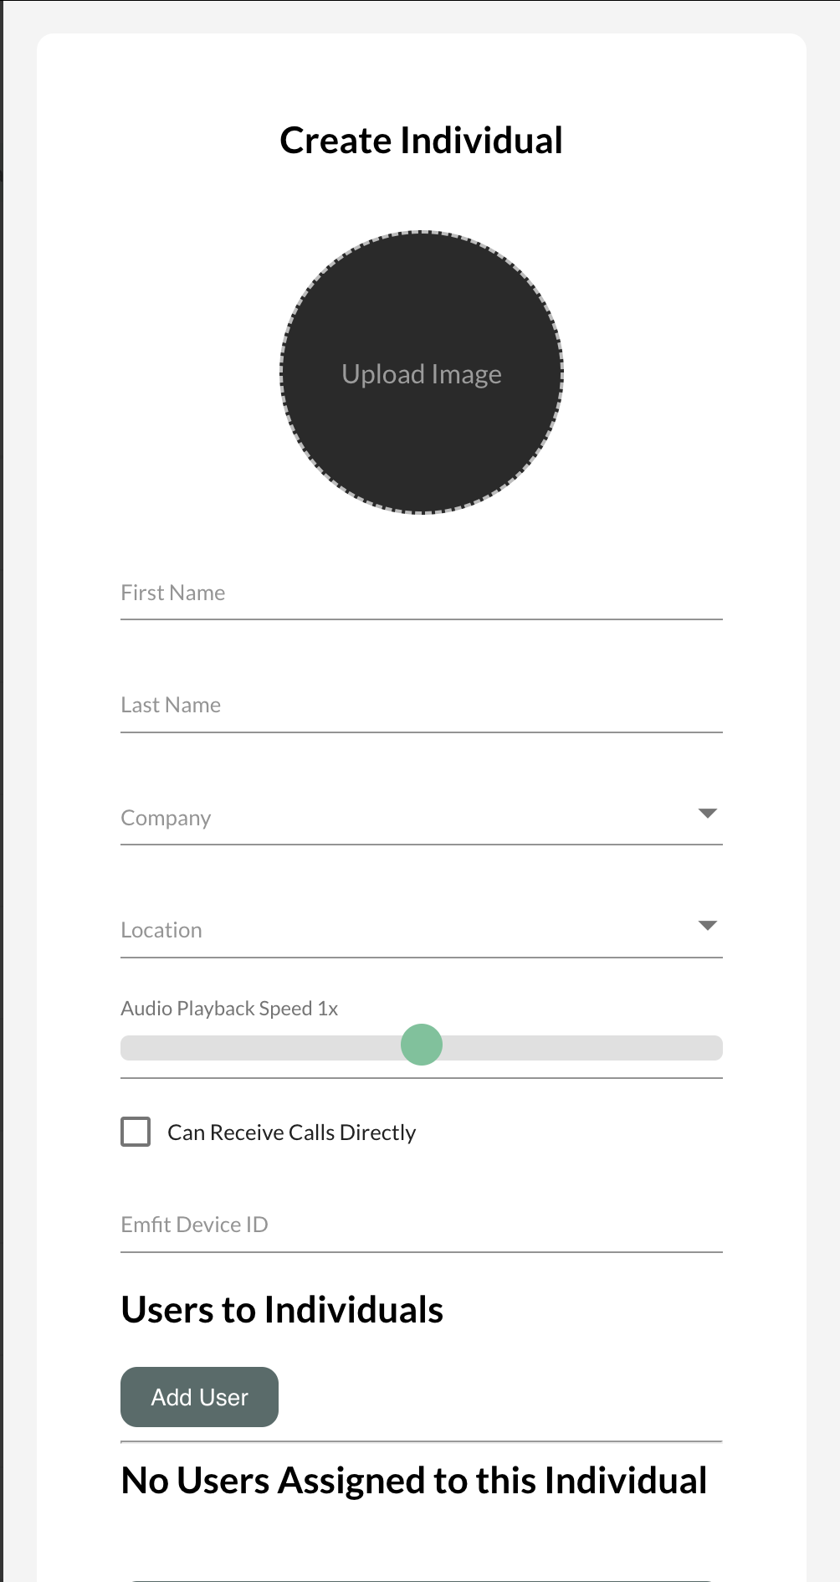This screenshot has height=1582, width=840.
Task: Click the 'Can Receive Calls Directly' label
Action: pyautogui.click(x=291, y=1133)
